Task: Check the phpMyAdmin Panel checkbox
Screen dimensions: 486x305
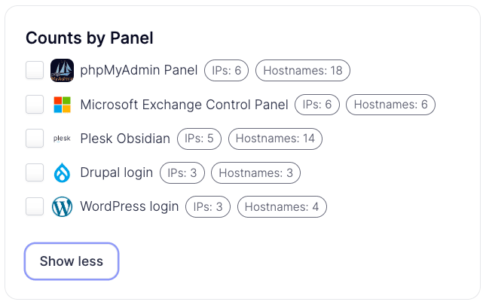Action: (35, 70)
